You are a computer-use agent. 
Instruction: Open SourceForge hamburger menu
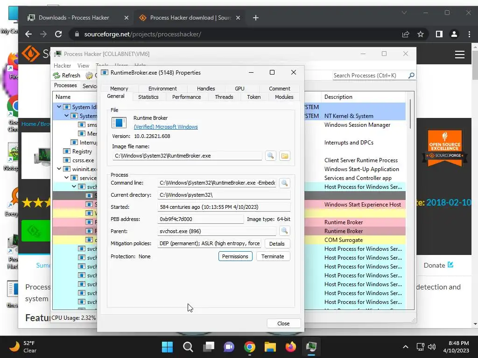tap(460, 55)
